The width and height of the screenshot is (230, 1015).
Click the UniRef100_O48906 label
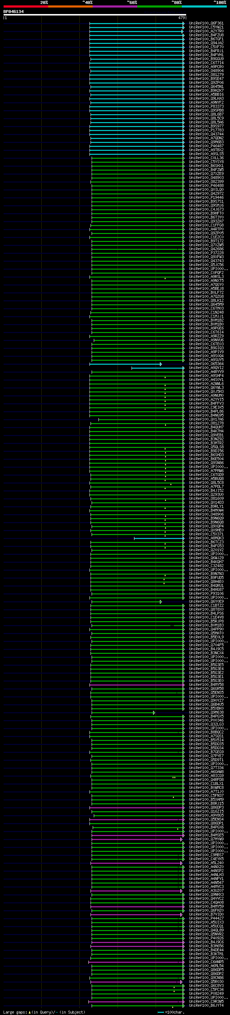pos(206,515)
